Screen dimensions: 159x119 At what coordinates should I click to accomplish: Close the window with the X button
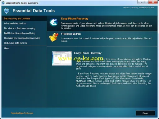pyautogui.click(x=153, y=2)
